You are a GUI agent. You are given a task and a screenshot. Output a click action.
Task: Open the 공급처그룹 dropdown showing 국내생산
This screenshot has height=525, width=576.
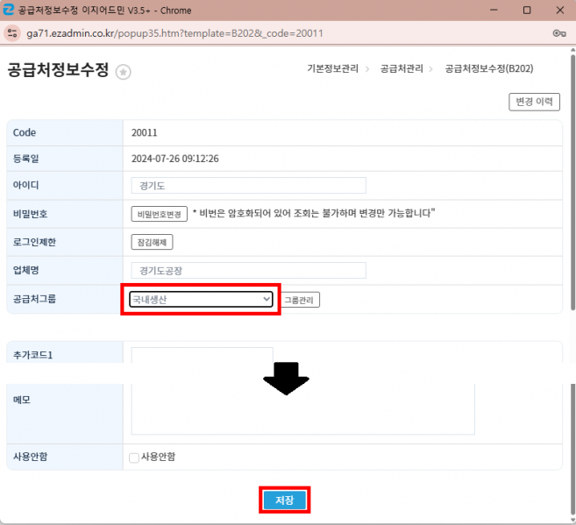(x=202, y=300)
